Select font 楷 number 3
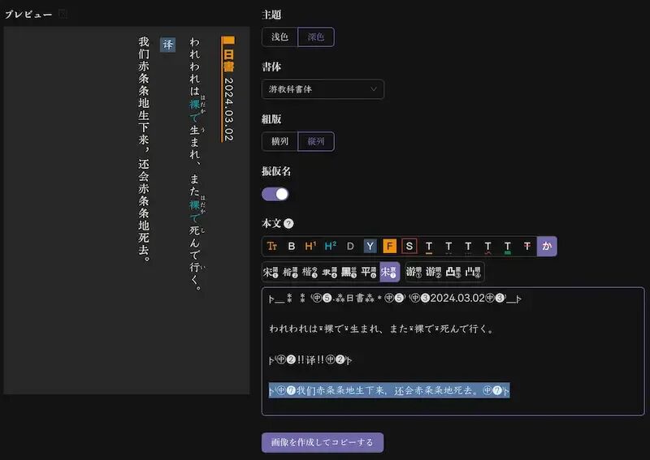Image resolution: width=650 pixels, height=460 pixels. [x=310, y=272]
